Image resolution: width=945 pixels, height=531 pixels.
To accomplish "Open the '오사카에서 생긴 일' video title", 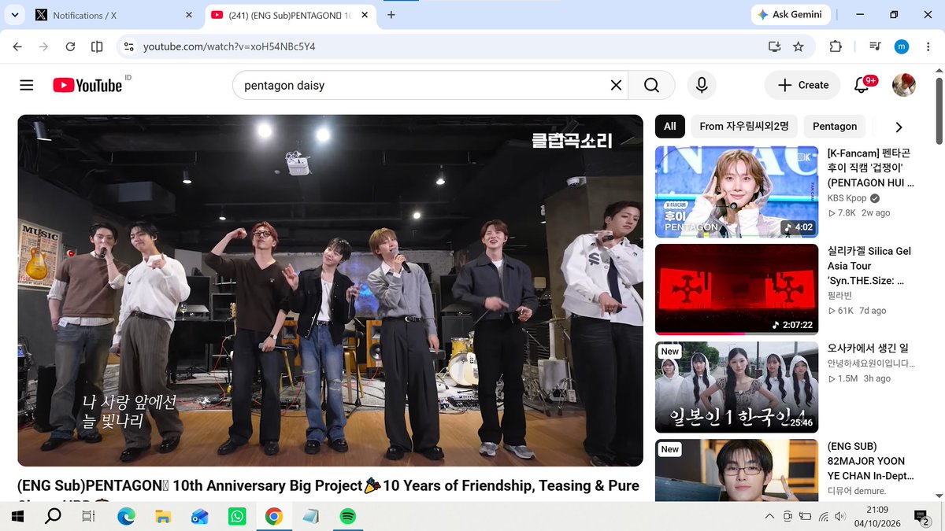I will click(869, 348).
